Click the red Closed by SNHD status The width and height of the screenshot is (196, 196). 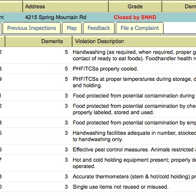(x=135, y=17)
